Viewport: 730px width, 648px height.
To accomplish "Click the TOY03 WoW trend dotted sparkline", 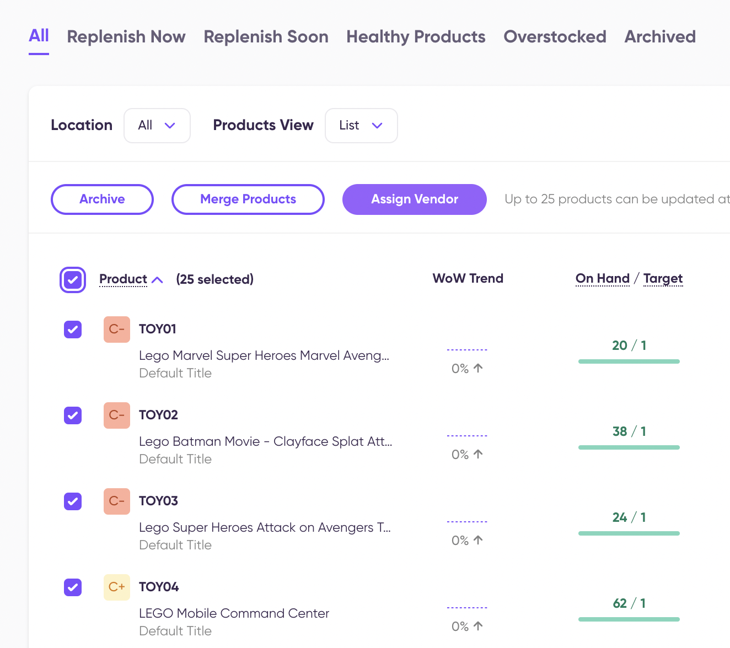I will tap(467, 522).
